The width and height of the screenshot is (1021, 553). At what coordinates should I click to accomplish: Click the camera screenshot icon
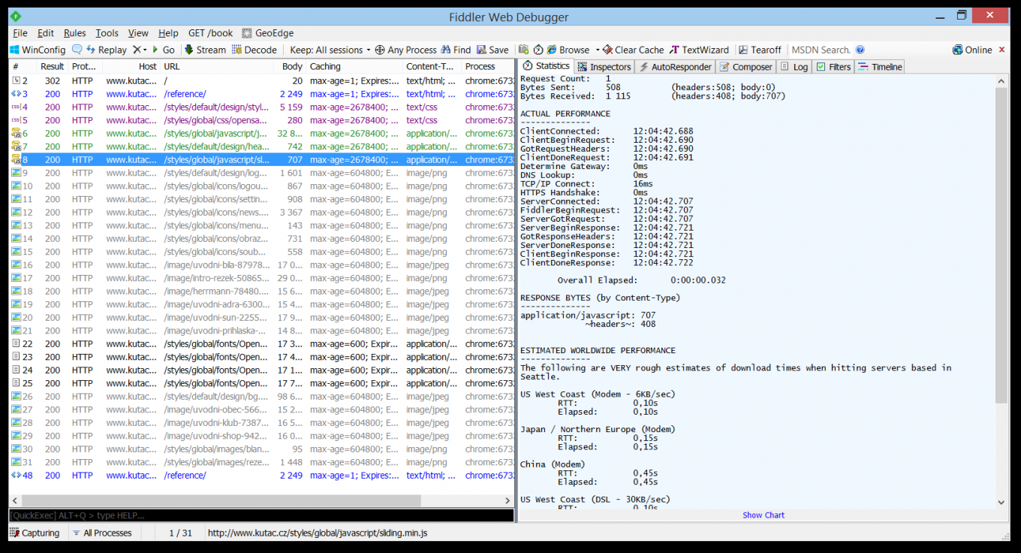(x=524, y=50)
